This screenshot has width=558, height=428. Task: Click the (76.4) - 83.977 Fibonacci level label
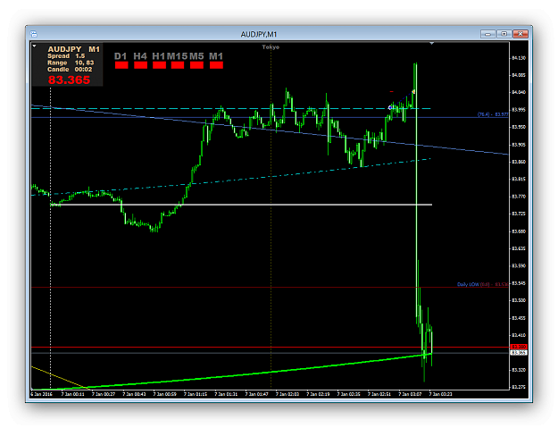(x=493, y=114)
